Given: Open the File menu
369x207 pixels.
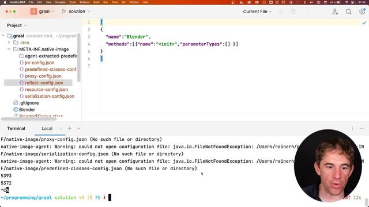Looking at the screenshot, I should coord(31,2).
